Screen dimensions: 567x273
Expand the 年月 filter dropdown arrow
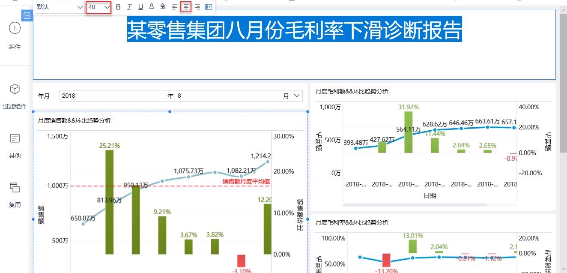297,96
